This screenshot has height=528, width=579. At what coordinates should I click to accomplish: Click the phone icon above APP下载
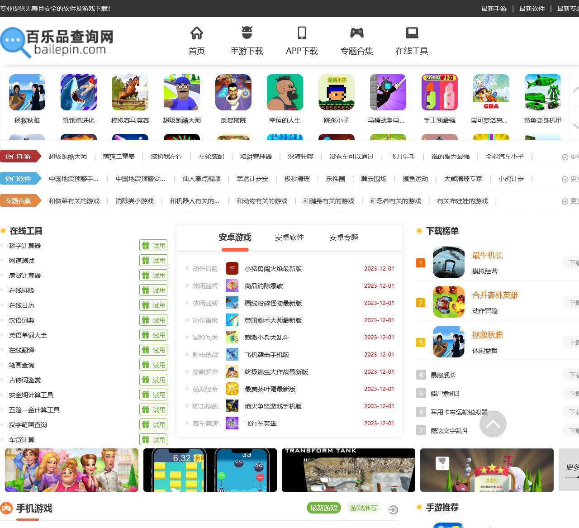302,32
